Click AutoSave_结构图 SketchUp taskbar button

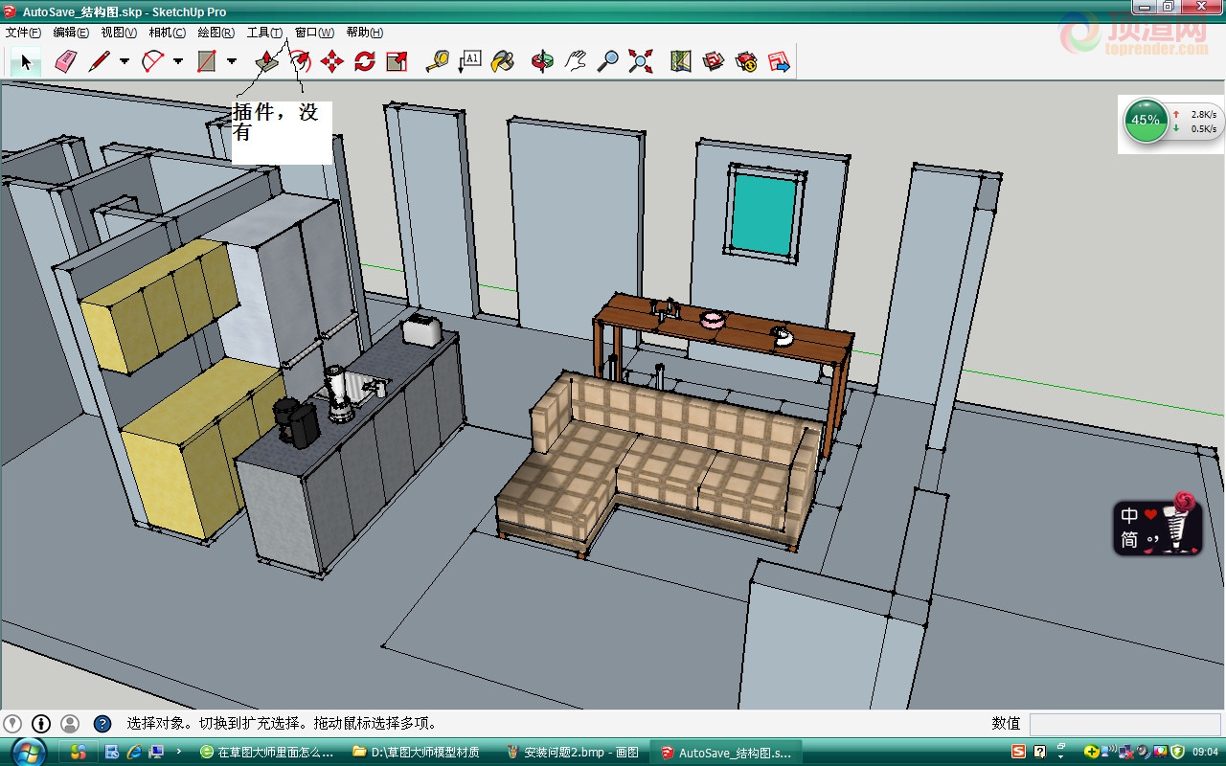[726, 753]
